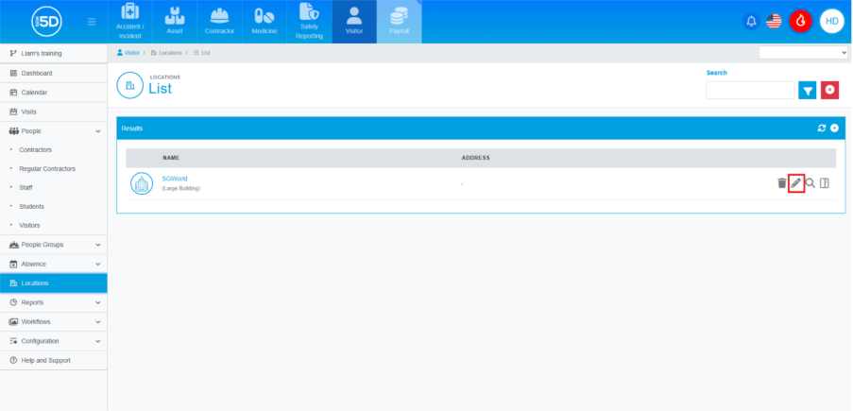Delete SGWorld location using trash icon
The image size is (853, 411).
(781, 183)
